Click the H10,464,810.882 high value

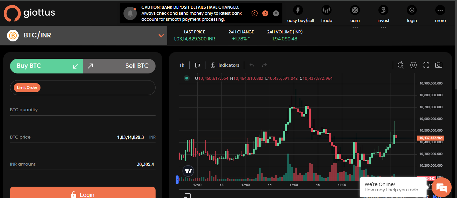247,78
